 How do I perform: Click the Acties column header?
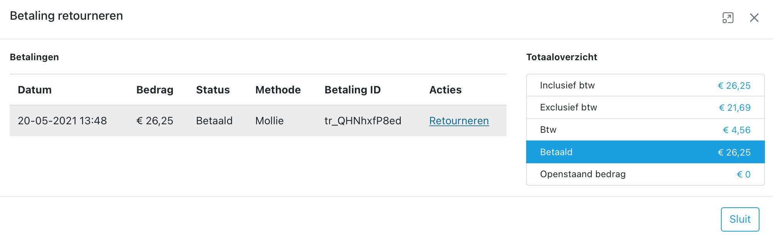[446, 90]
